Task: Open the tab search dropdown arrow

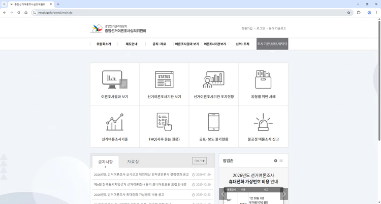Action: pos(4,4)
